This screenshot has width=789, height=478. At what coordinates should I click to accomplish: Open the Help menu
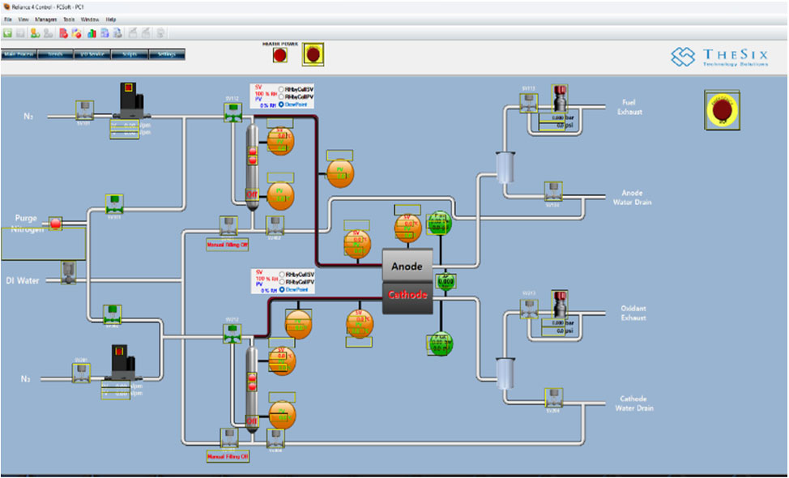(x=111, y=19)
